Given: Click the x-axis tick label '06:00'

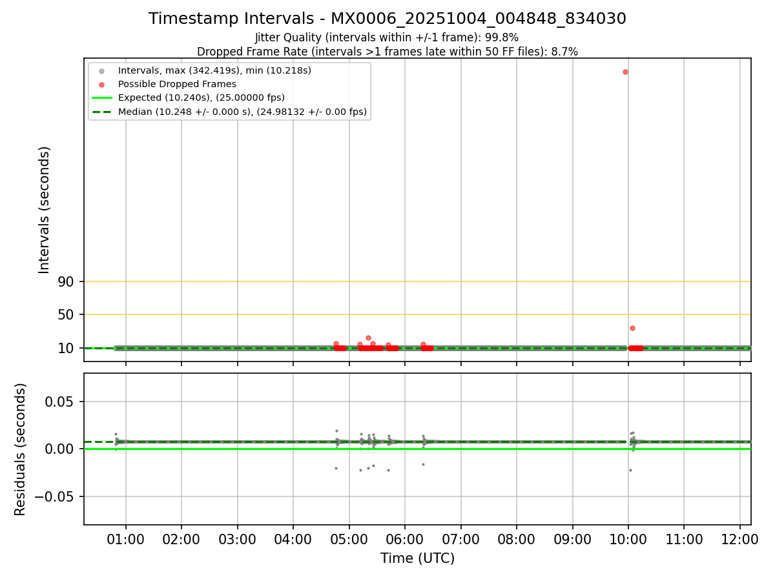Looking at the screenshot, I should point(405,539).
